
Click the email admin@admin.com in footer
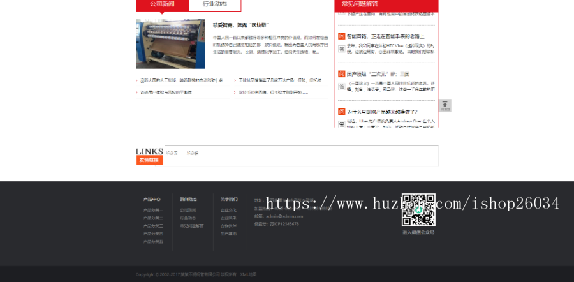pyautogui.click(x=284, y=216)
